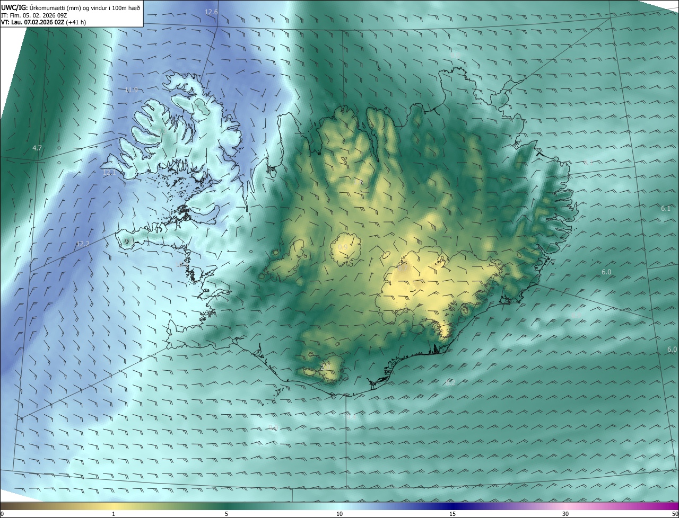Screen dimensions: 679x518
Task: Click the 12.1 value label near the Westfjords
Action: coord(109,173)
